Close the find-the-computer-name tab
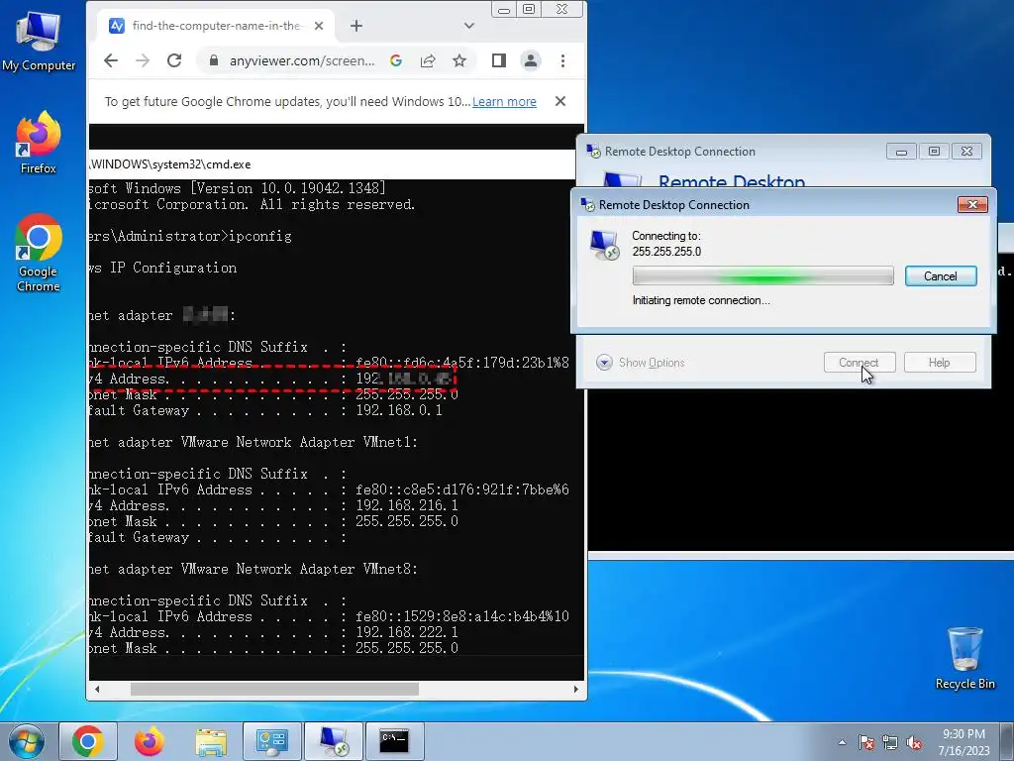Viewport: 1014px width, 761px height. tap(318, 26)
